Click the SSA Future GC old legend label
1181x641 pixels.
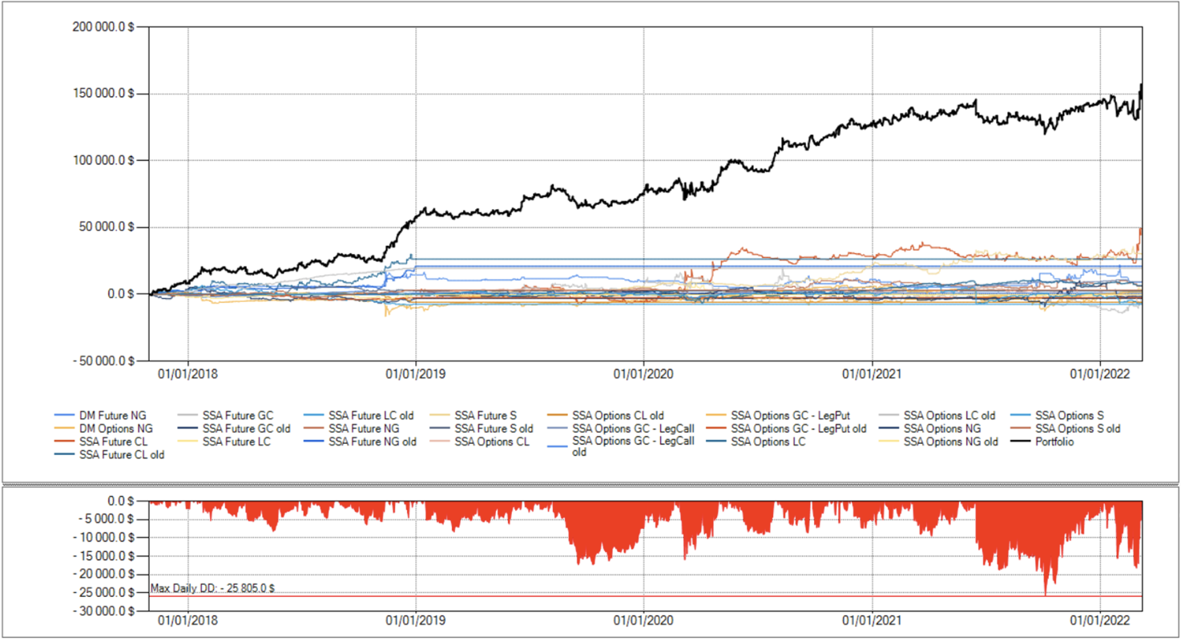(x=247, y=429)
